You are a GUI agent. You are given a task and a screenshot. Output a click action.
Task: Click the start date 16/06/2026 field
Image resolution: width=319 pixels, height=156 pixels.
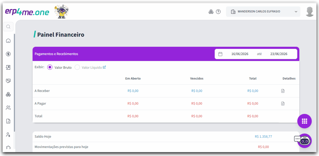240,54
